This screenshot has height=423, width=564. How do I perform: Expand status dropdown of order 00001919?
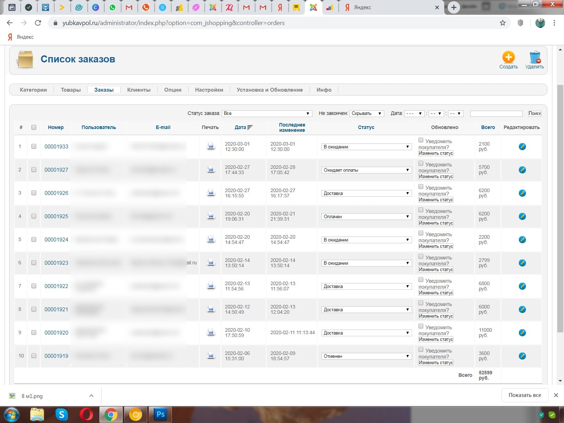click(366, 356)
